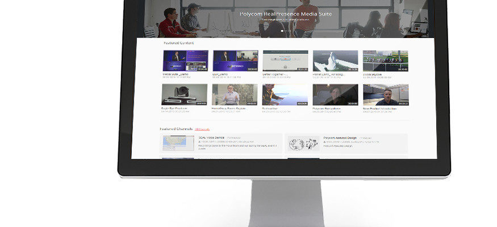
Task: Click the channel title beside the map thumbnail
Action: coord(211,138)
